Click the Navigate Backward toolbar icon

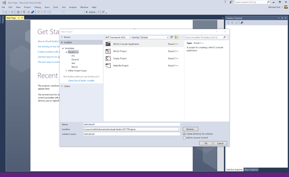pyautogui.click(x=6, y=12)
